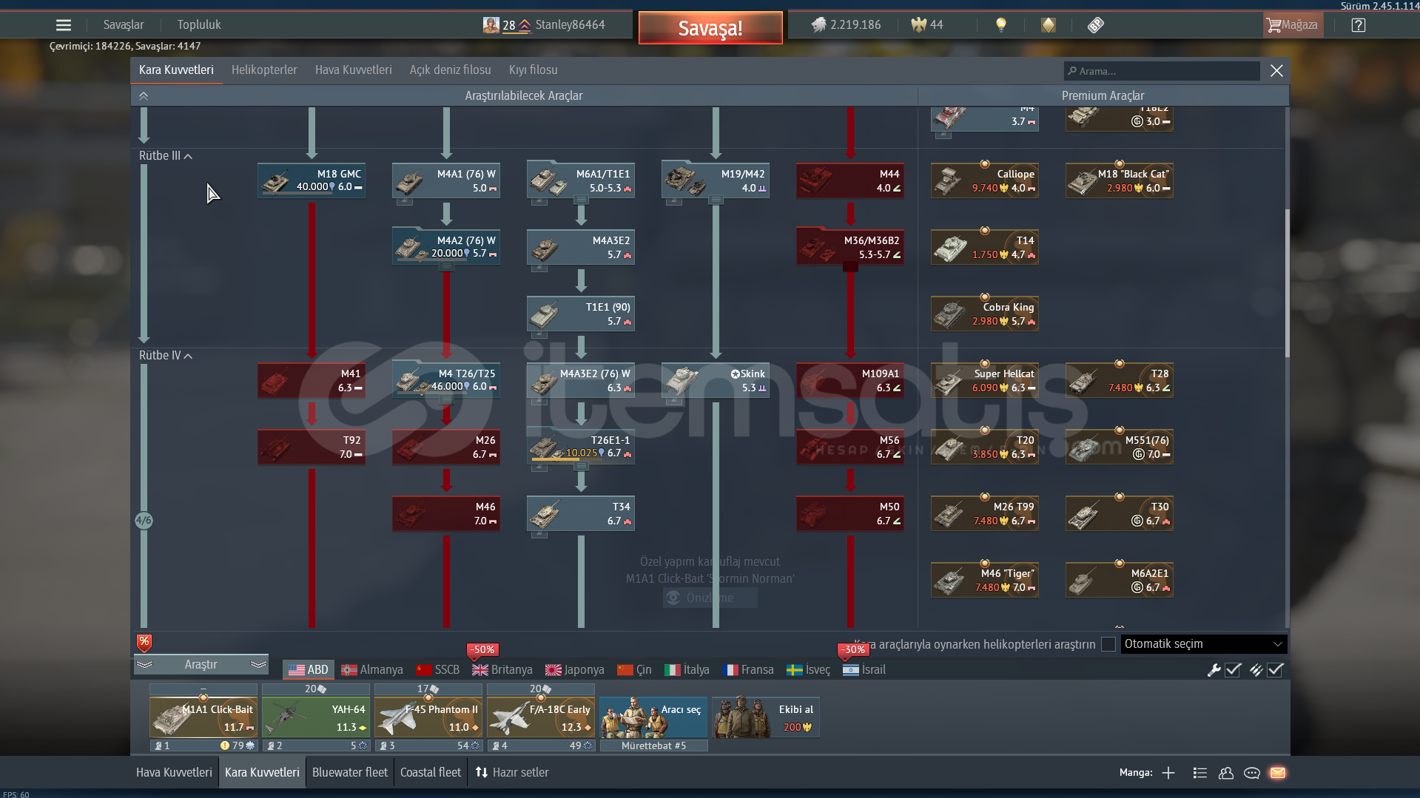Open the Otomatik seçim dropdown
Image resolution: width=1420 pixels, height=798 pixels.
click(x=1204, y=644)
